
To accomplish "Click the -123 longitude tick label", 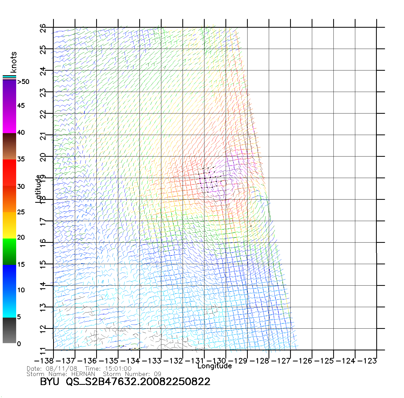I will [x=367, y=361].
